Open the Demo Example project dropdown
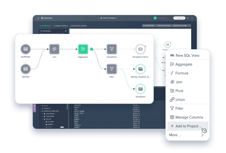The width and height of the screenshot is (226, 153). [x=98, y=18]
